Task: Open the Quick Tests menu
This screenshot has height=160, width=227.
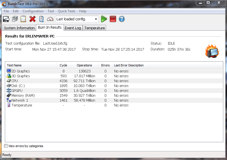Action: pyautogui.click(x=67, y=11)
